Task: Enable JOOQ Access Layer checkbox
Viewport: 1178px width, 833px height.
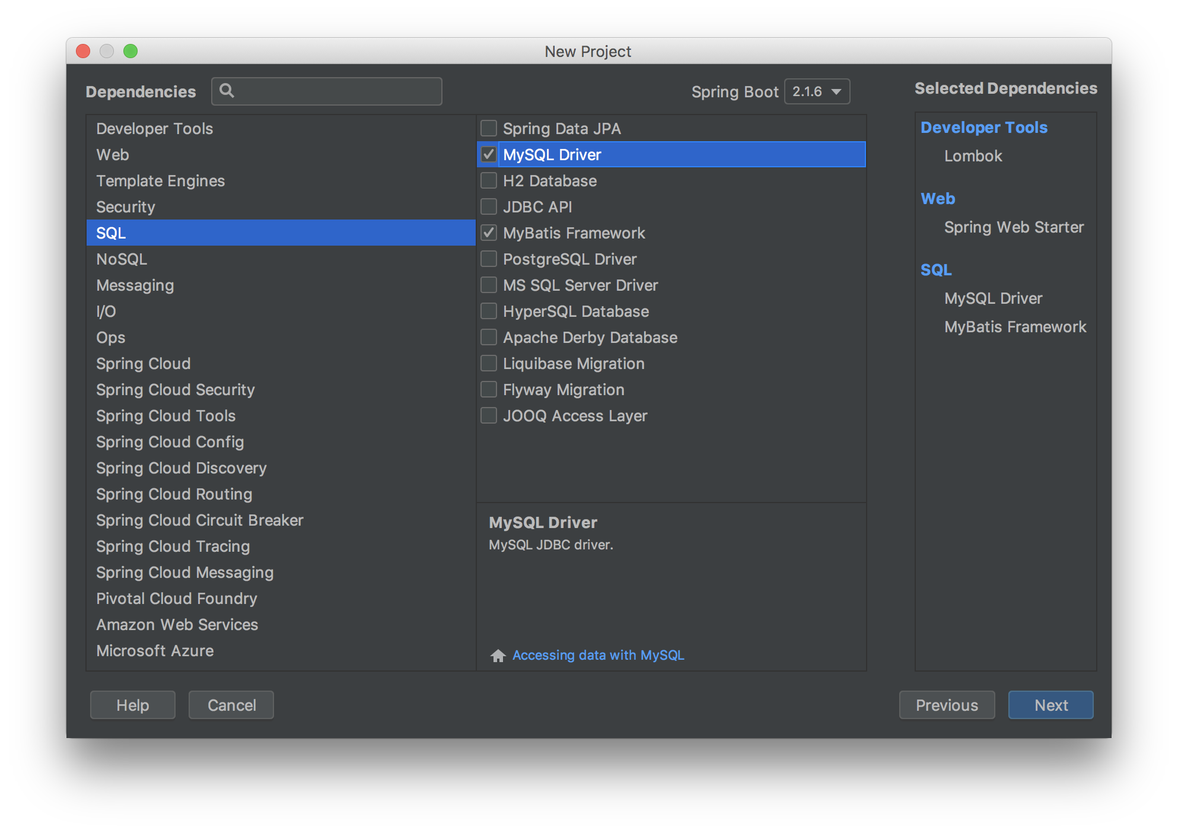Action: point(489,415)
